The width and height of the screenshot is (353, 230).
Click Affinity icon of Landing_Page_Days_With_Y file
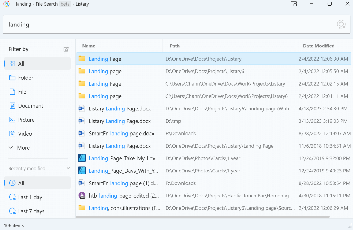click(x=82, y=171)
